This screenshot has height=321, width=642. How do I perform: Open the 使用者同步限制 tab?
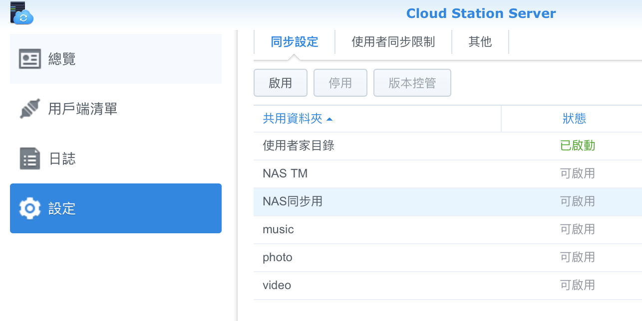pyautogui.click(x=393, y=42)
